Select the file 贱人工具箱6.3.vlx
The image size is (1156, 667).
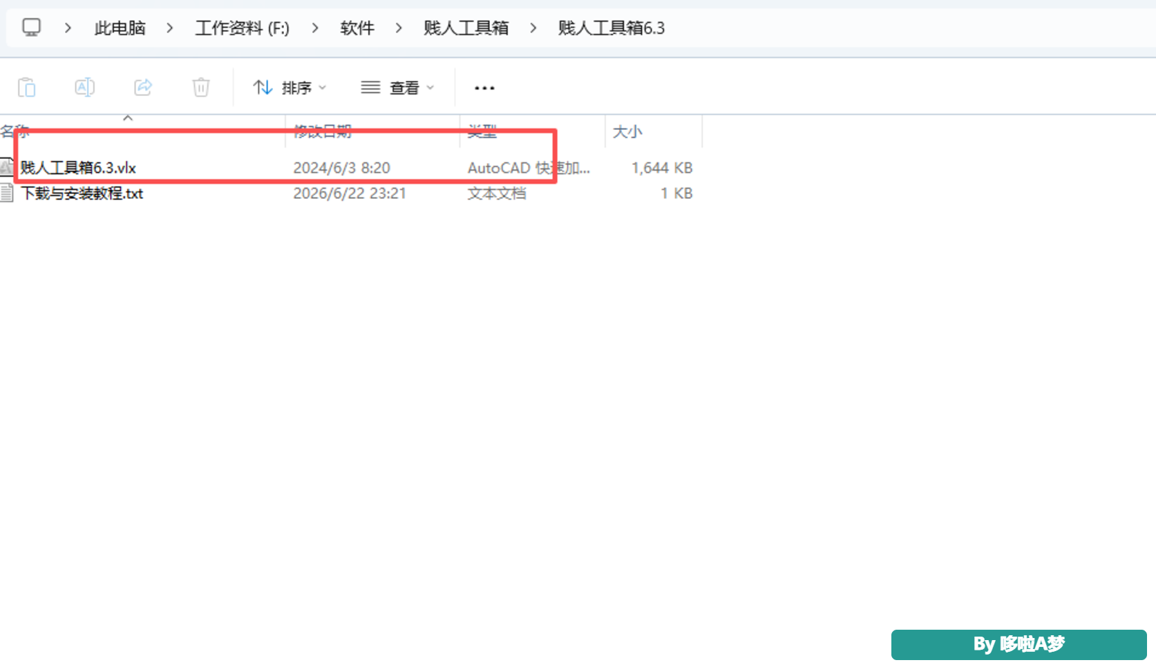point(78,168)
